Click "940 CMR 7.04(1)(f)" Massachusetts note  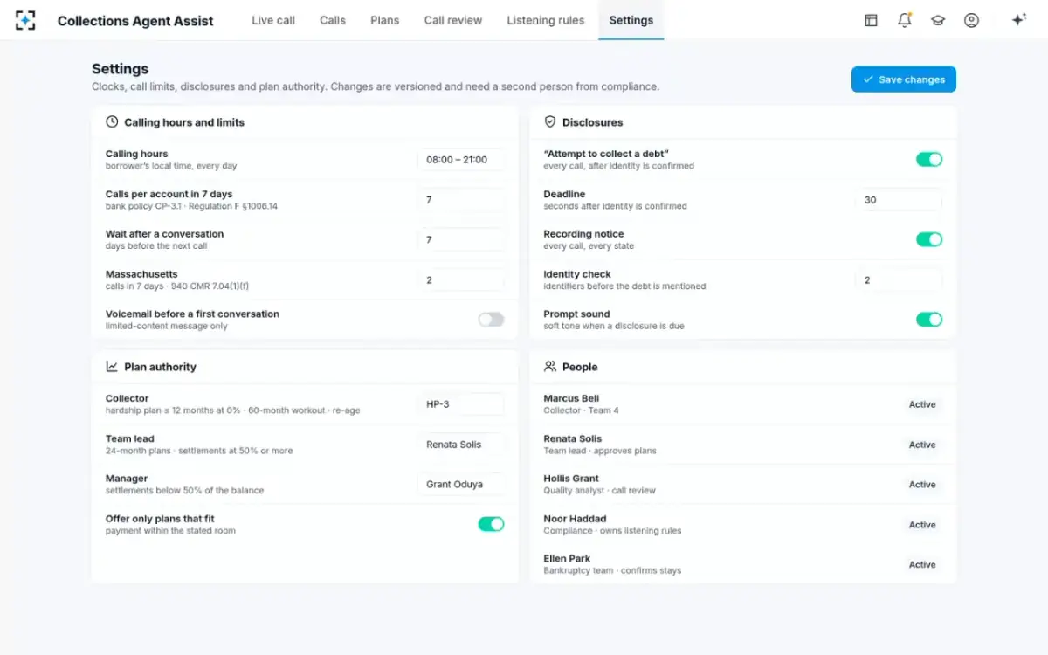point(210,286)
